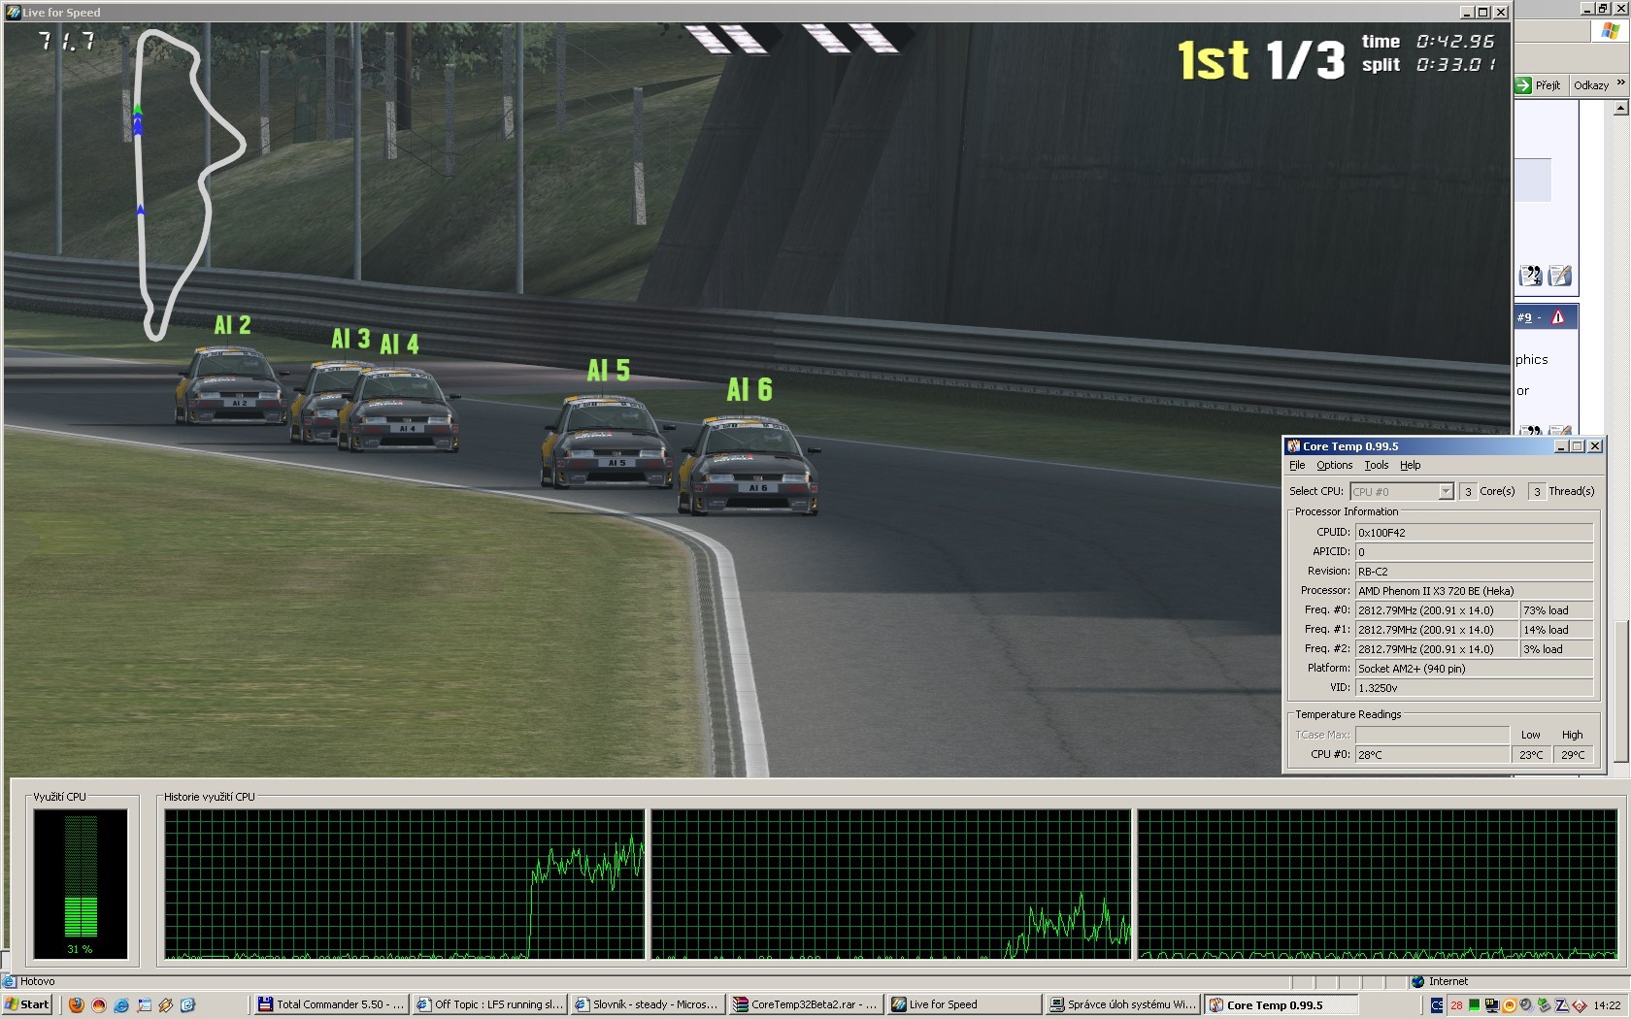
Task: Click the Core Temp tray icon showing 28
Action: [1456, 1005]
